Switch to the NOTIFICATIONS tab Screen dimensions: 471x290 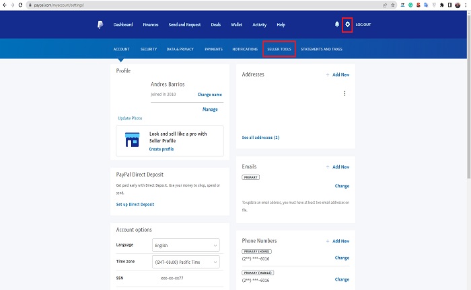click(x=245, y=49)
